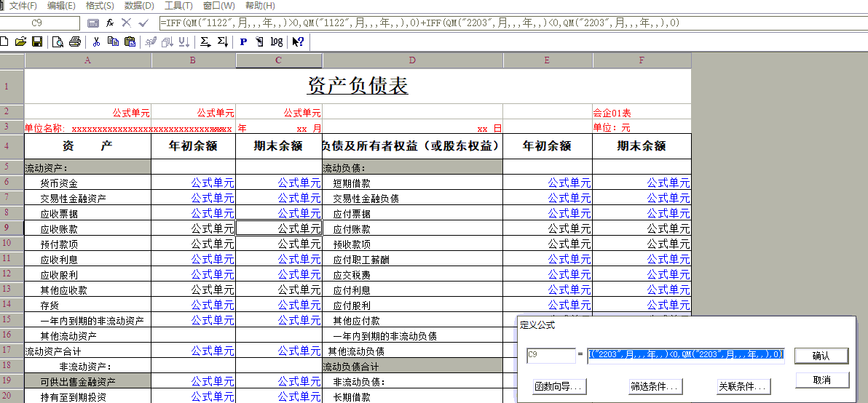Click 确认 in the 定义公式 dialog

click(821, 356)
